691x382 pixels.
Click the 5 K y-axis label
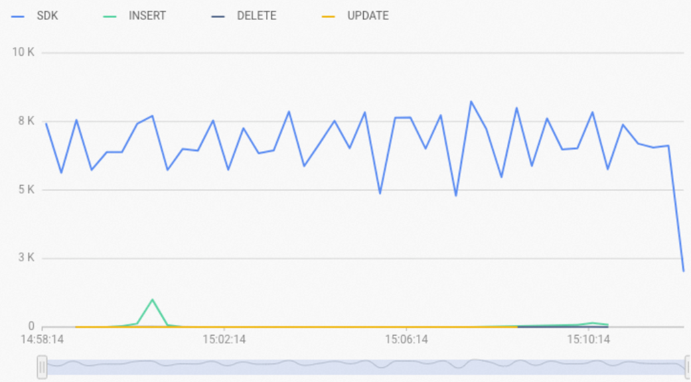(26, 190)
